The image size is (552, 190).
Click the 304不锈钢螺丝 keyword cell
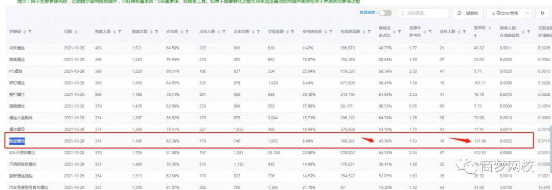(22, 153)
